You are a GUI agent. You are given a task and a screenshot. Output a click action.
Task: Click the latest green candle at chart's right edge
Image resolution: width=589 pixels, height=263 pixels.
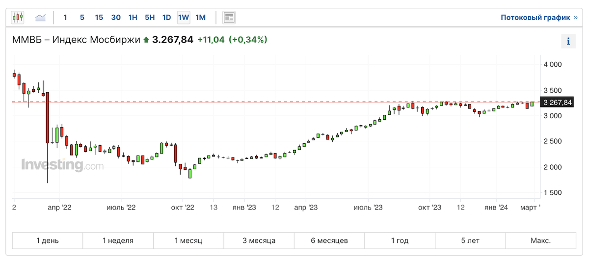pyautogui.click(x=532, y=104)
